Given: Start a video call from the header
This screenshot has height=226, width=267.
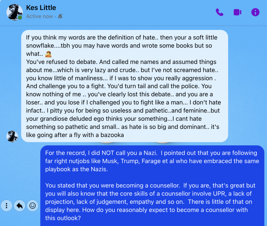Looking at the screenshot, I should pos(237,12).
